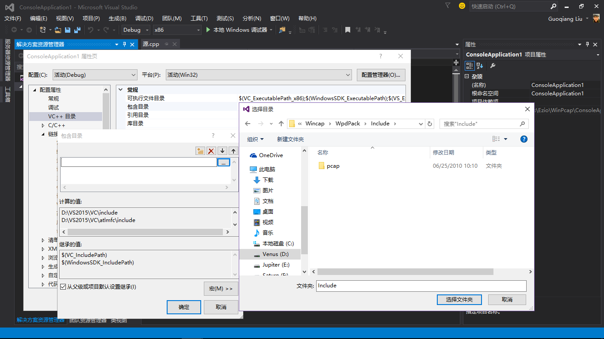
Task: Open the 文档 folder
Action: click(x=264, y=201)
